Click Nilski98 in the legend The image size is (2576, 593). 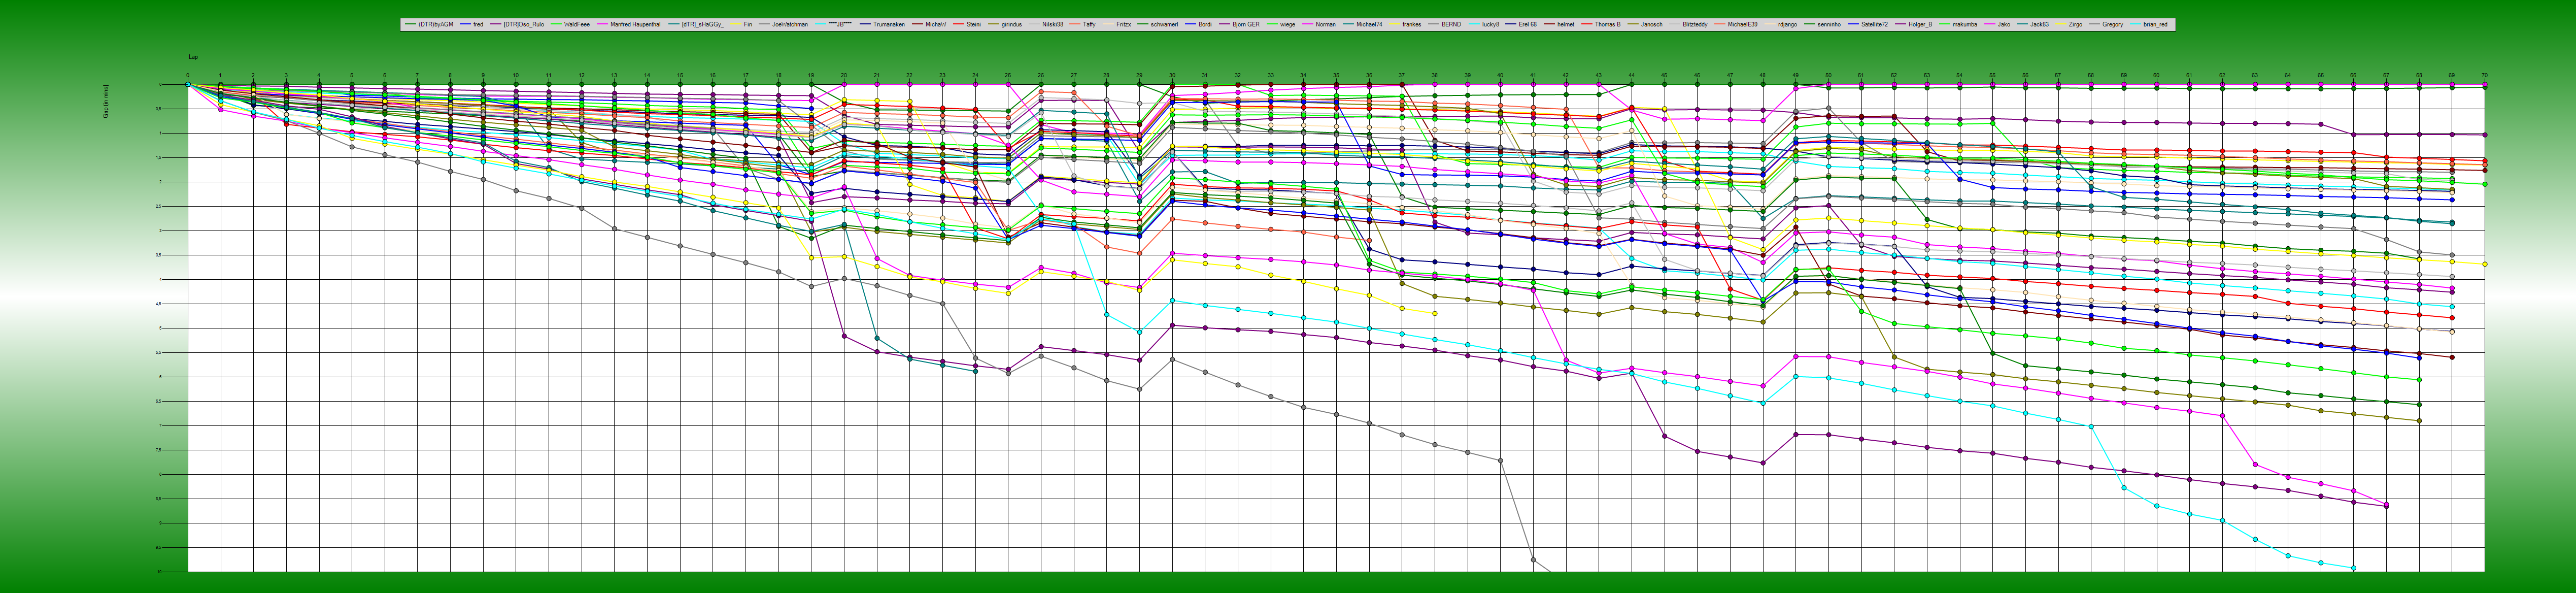pyautogui.click(x=1053, y=24)
